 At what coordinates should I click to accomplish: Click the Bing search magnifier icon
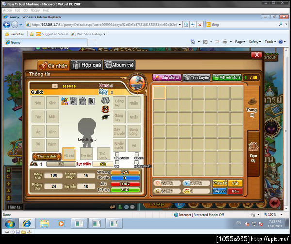click(280, 25)
